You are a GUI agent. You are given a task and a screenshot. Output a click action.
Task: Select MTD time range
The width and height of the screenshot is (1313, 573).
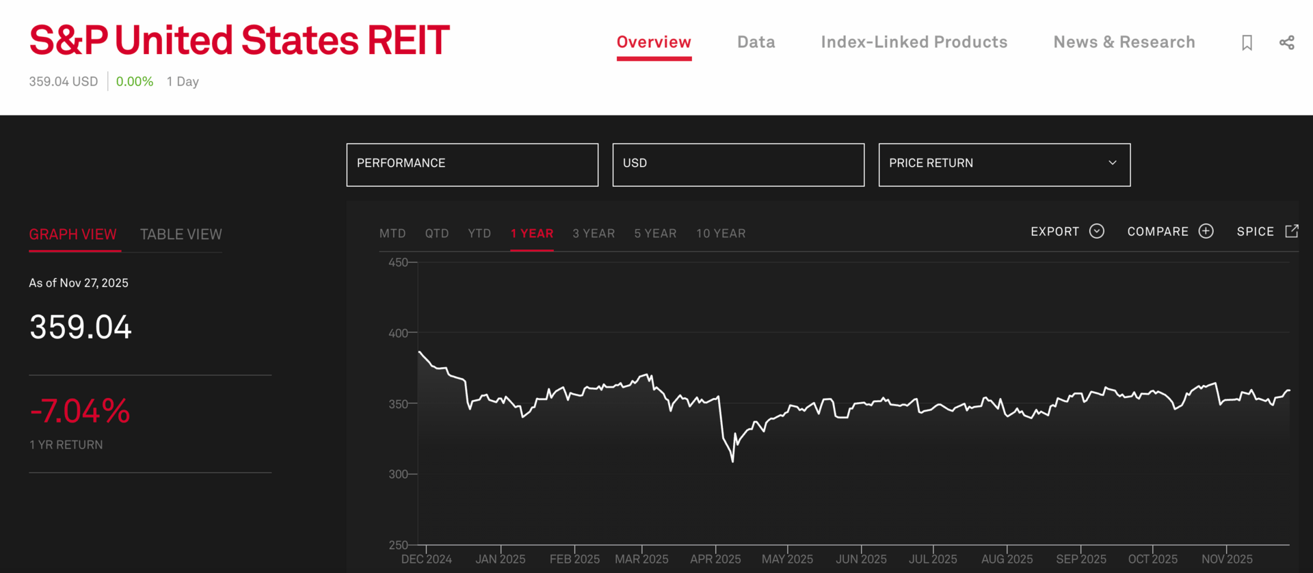393,233
